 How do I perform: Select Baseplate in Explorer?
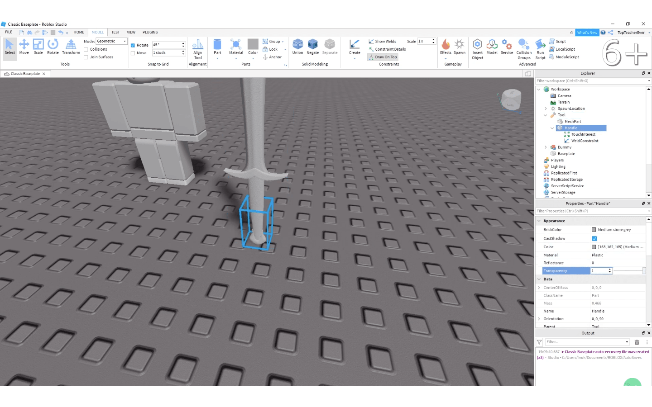(x=566, y=154)
